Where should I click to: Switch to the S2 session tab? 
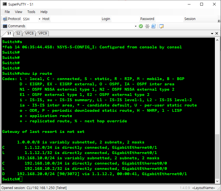click(18, 33)
